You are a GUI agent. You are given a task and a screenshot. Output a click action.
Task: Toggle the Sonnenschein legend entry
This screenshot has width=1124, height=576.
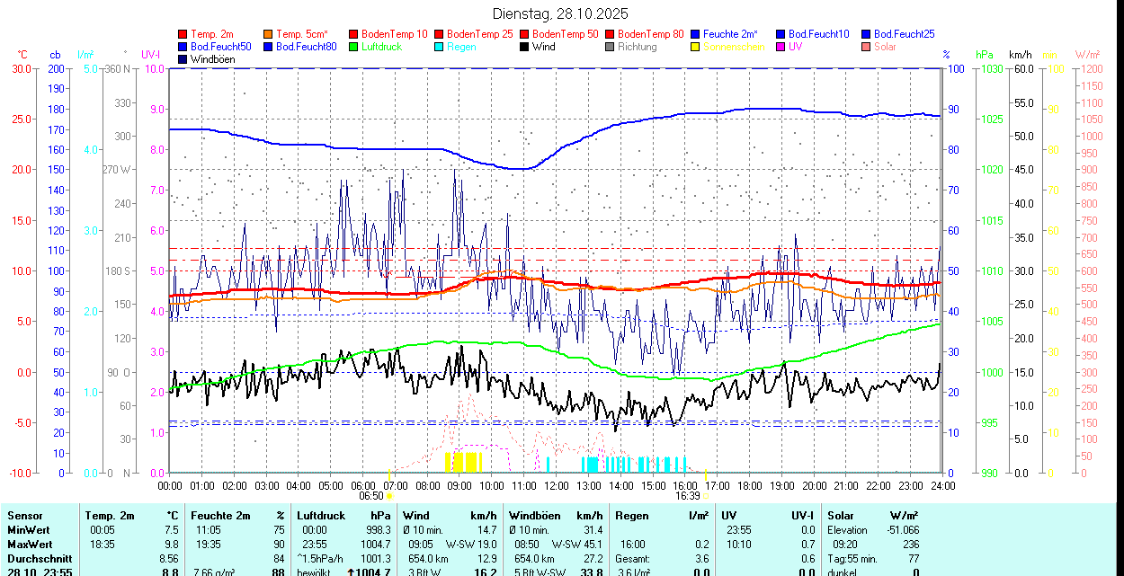(734, 47)
